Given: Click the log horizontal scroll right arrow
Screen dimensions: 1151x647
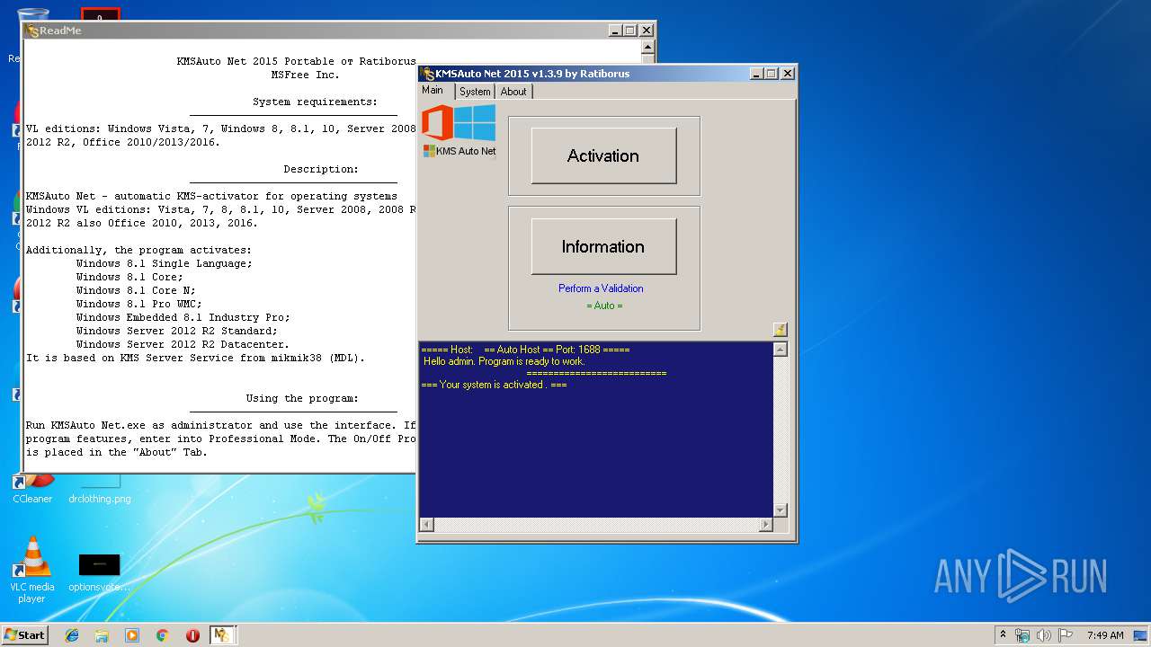Looking at the screenshot, I should (766, 525).
